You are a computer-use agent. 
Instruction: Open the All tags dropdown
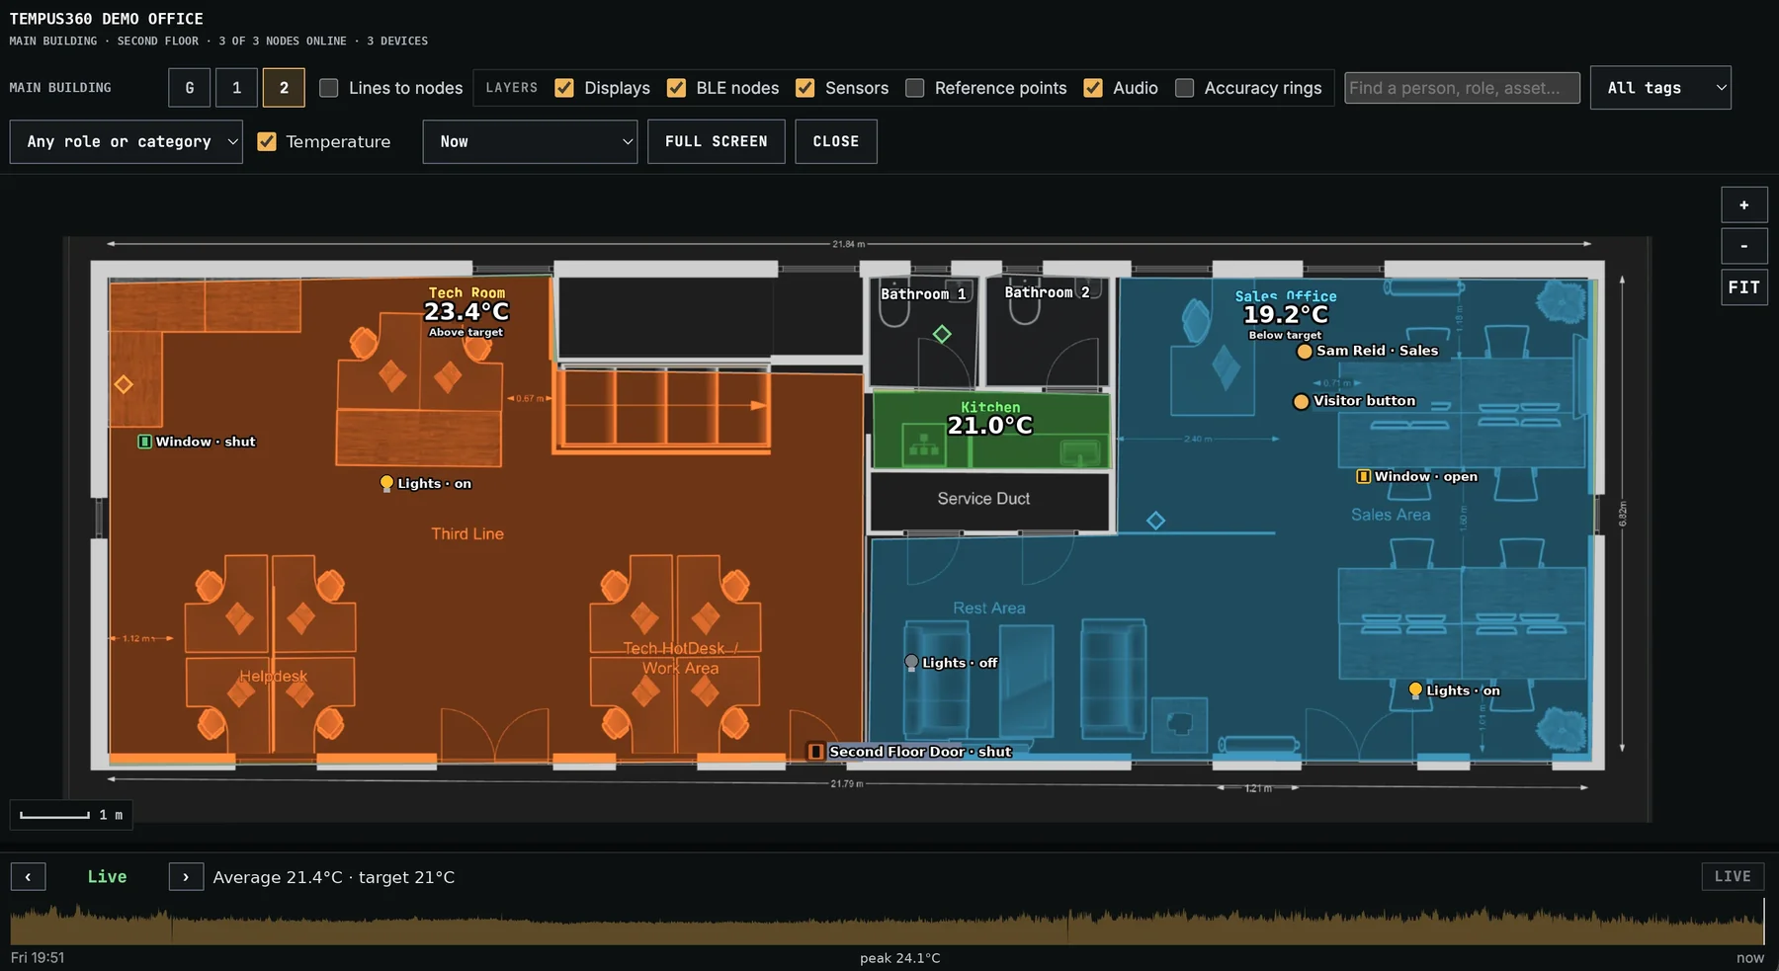1660,88
